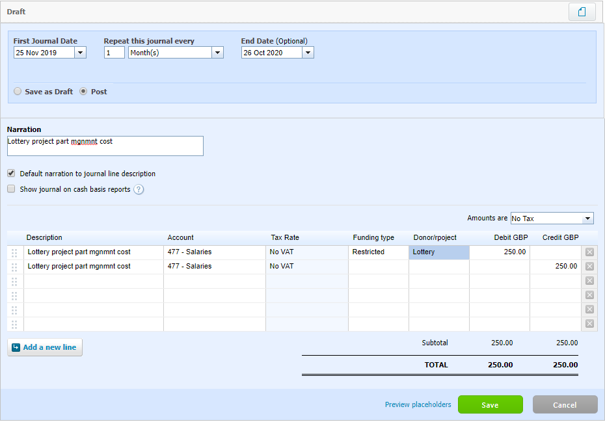Open the help tooltip beside cash basis option

pos(137,189)
